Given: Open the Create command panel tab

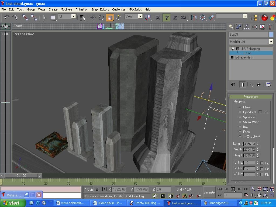Looking at the screenshot, I should 231,27.
